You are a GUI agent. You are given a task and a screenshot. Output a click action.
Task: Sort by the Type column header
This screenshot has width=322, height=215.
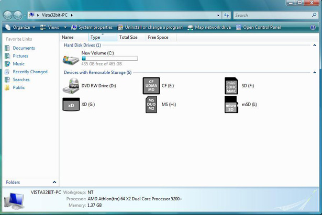pos(103,37)
